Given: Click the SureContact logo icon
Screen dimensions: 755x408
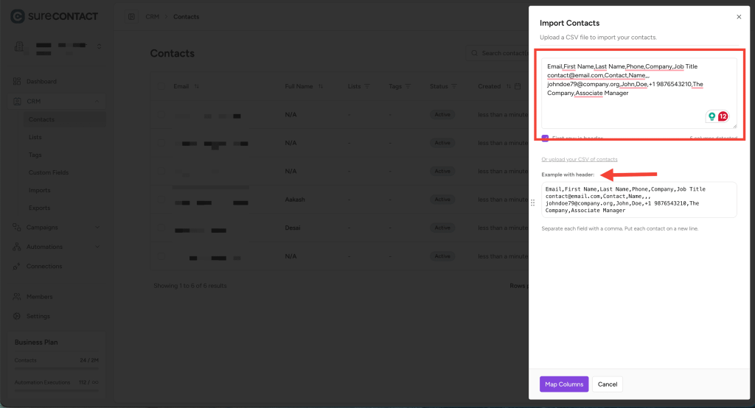Looking at the screenshot, I should coord(17,15).
